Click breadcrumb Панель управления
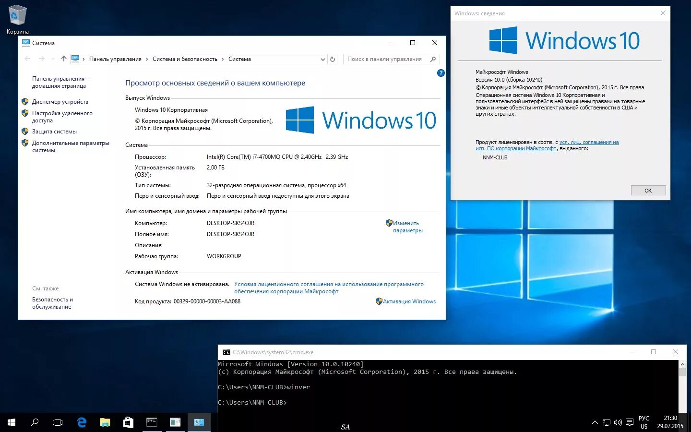Screen dimensions: 691x432 click(115, 59)
